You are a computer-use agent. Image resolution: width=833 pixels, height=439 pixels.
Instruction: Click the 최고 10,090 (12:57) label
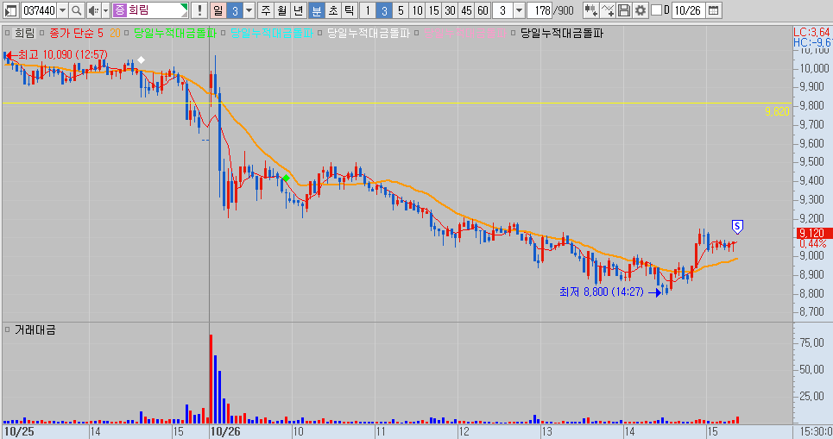click(63, 54)
